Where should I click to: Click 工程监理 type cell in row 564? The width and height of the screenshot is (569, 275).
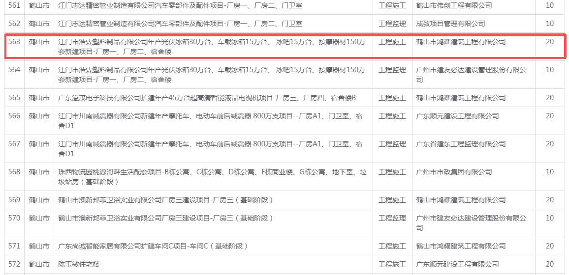tap(392, 70)
